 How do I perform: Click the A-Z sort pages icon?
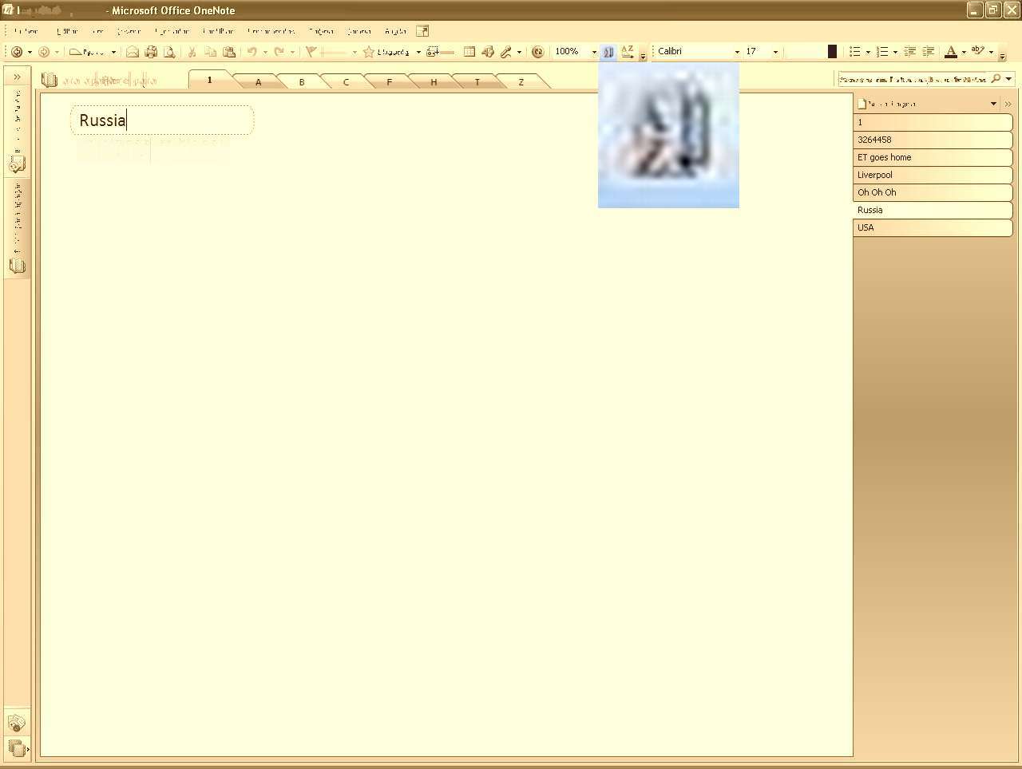pos(628,52)
